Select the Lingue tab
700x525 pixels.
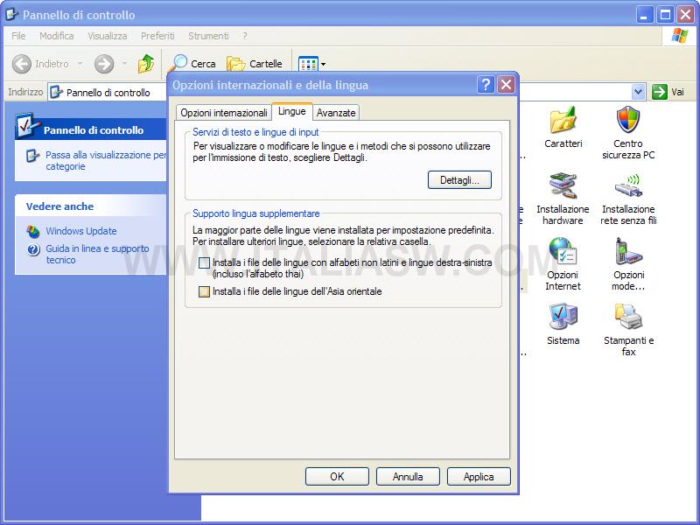(x=292, y=111)
